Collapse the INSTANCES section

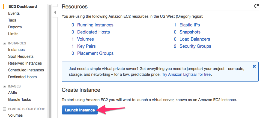tap(4, 43)
